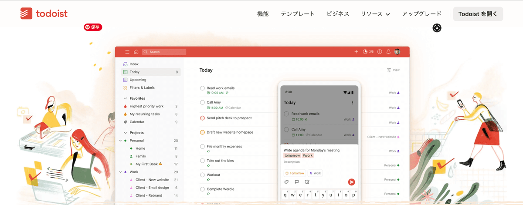Click the Search field in app toolbar
The height and width of the screenshot is (205, 523).
pos(164,52)
